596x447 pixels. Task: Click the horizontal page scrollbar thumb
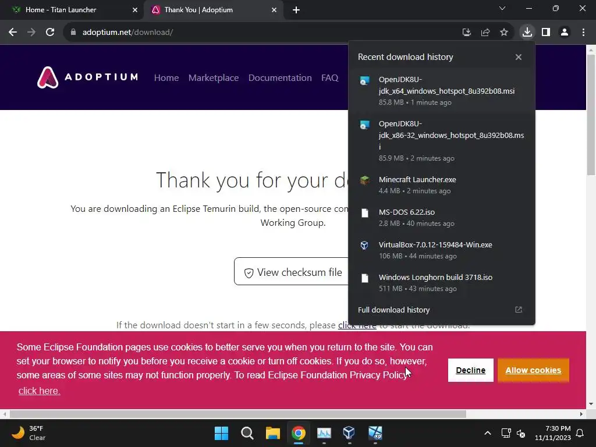point(238,414)
